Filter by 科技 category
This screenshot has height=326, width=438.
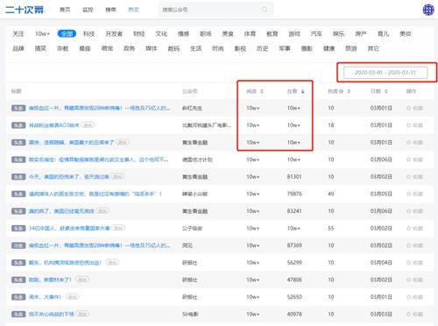88,34
